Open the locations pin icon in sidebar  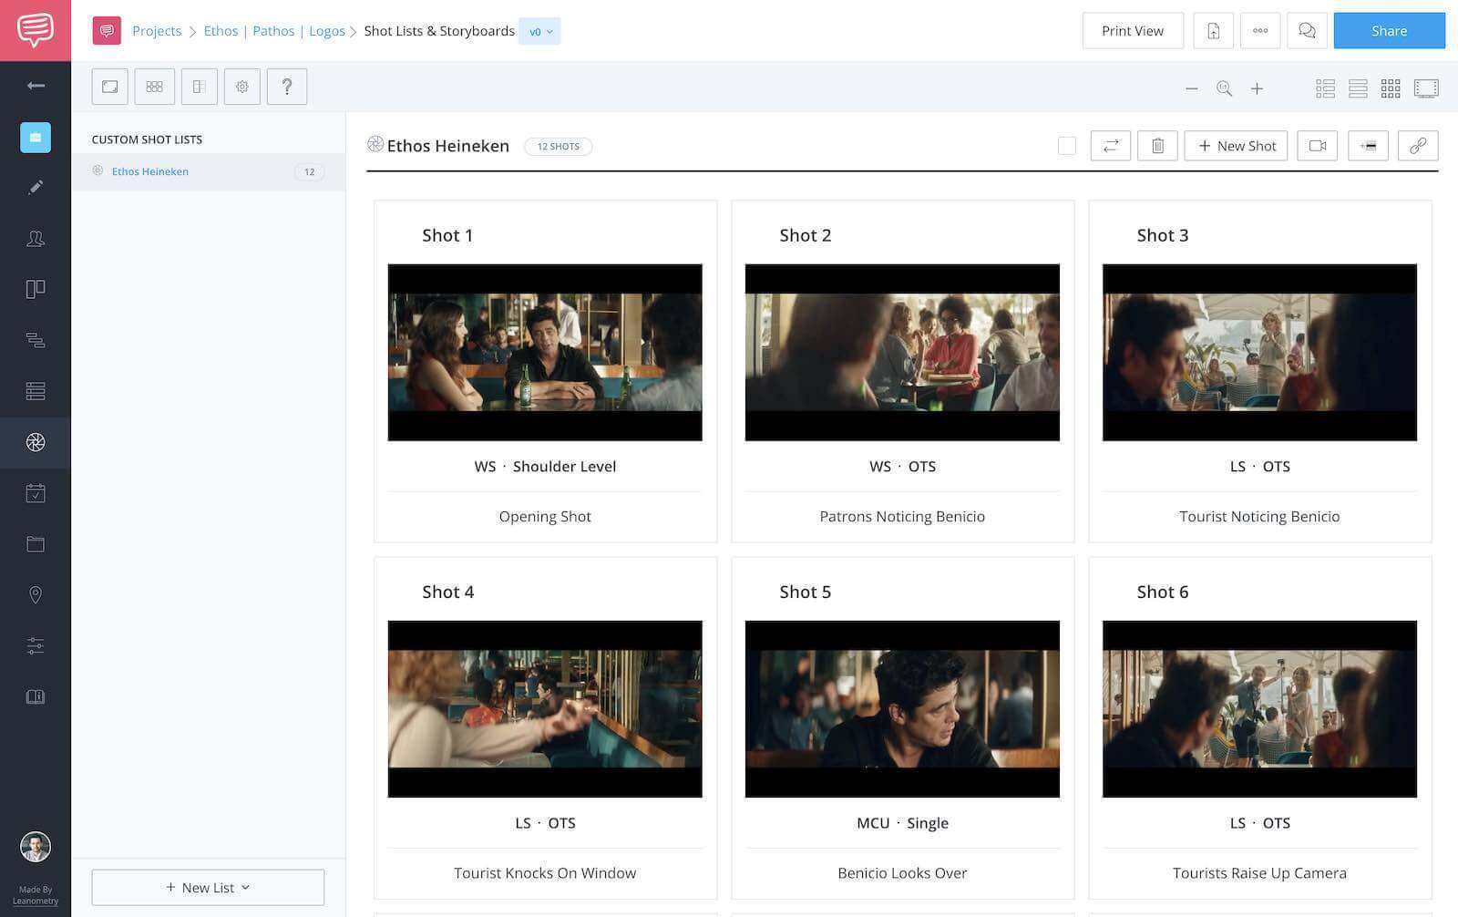point(36,595)
